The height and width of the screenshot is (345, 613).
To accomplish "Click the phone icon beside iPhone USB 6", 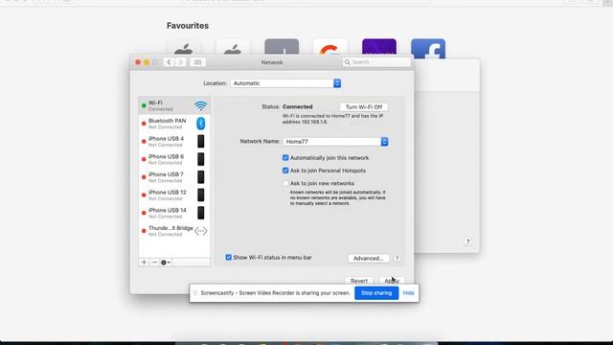I will [200, 159].
